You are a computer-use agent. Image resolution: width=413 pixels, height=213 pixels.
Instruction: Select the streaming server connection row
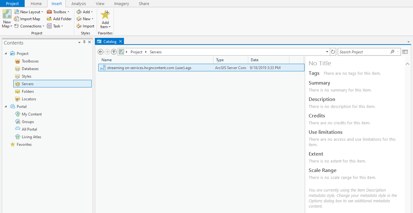click(x=149, y=68)
